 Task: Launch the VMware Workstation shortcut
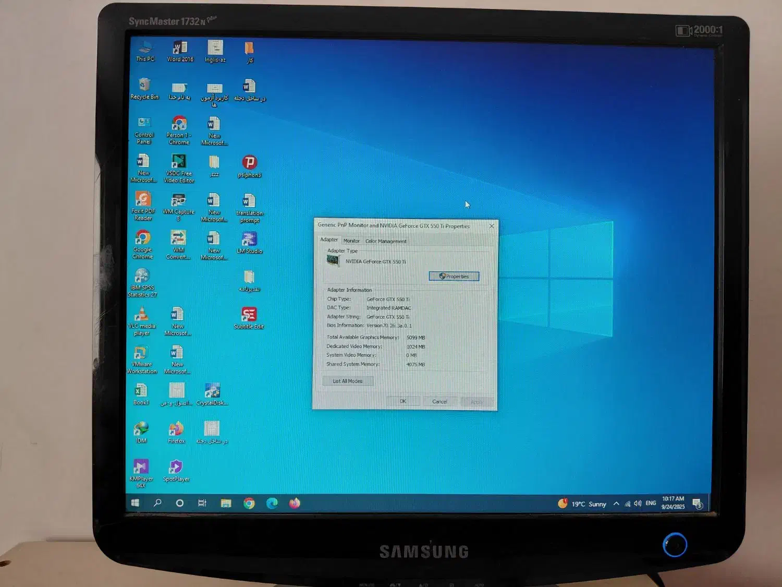[142, 360]
